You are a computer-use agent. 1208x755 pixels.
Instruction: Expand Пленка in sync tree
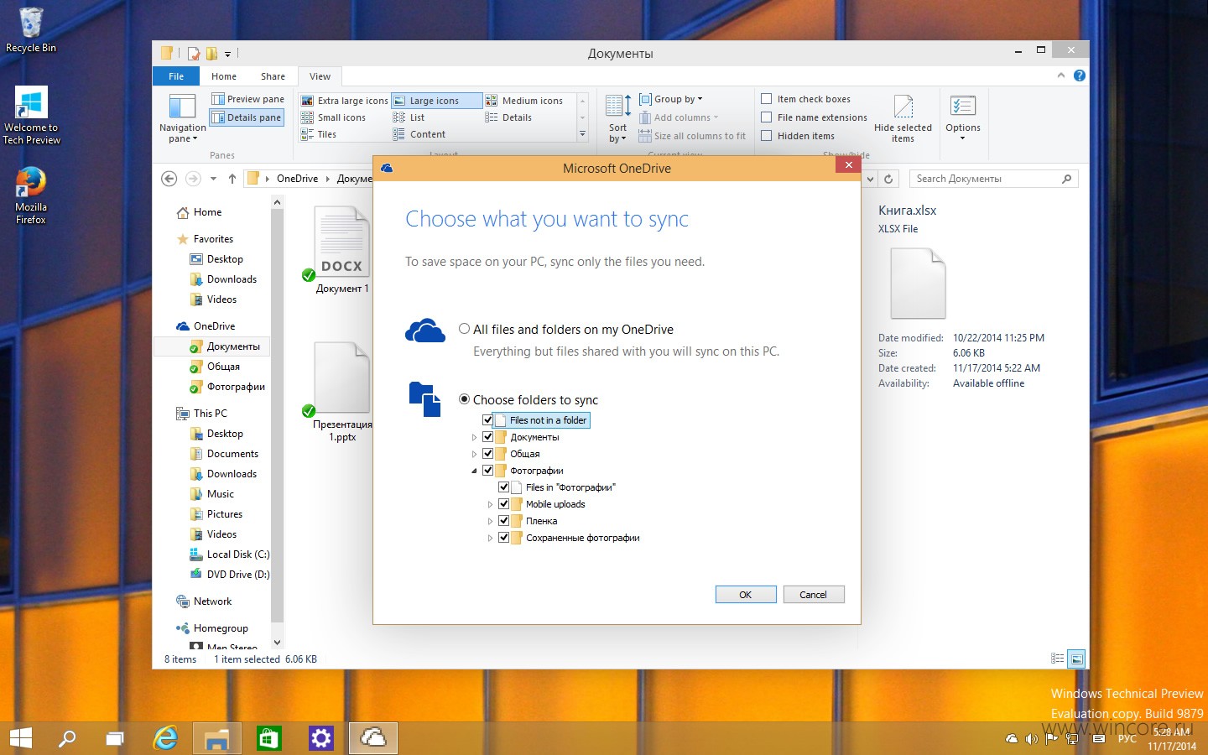point(490,521)
